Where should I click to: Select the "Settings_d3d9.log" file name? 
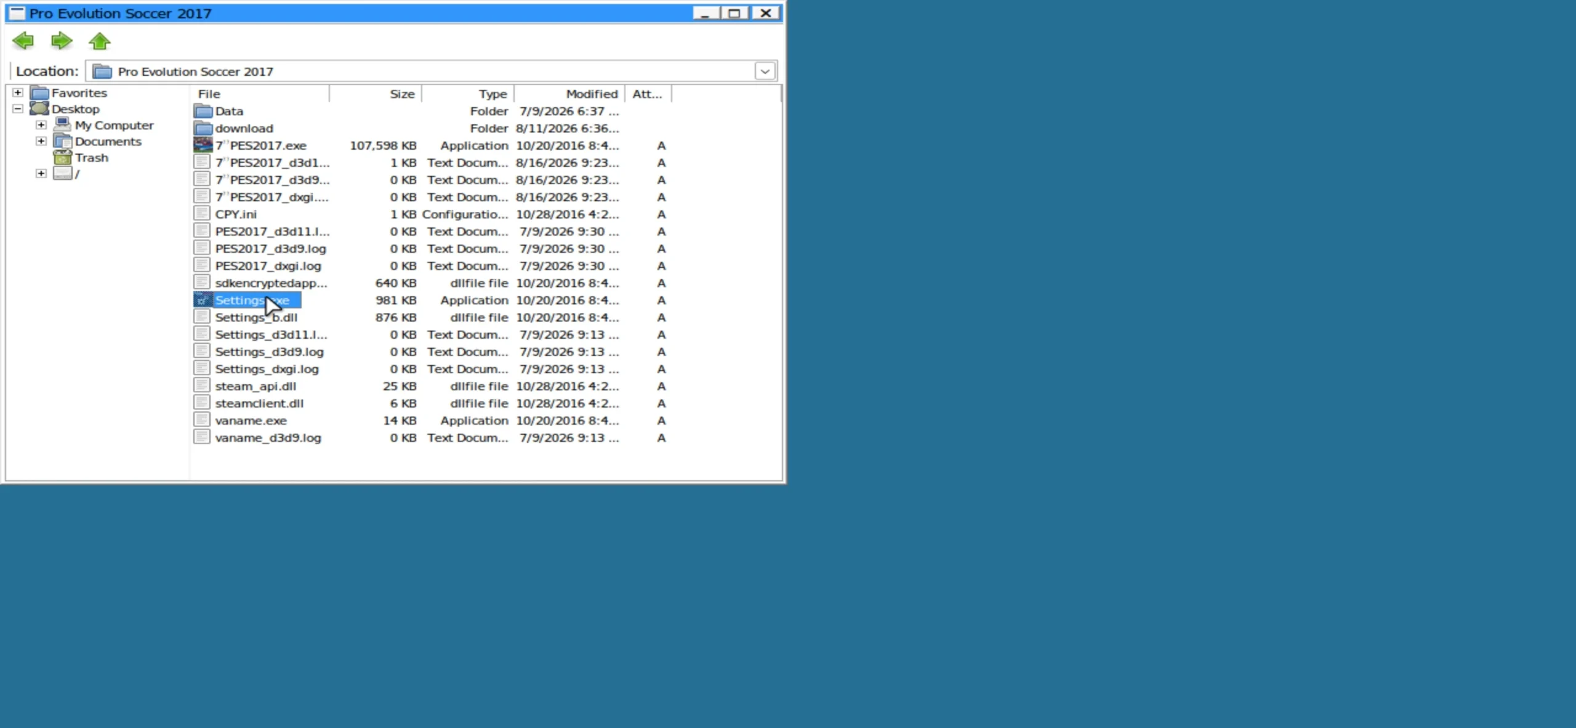(x=270, y=352)
